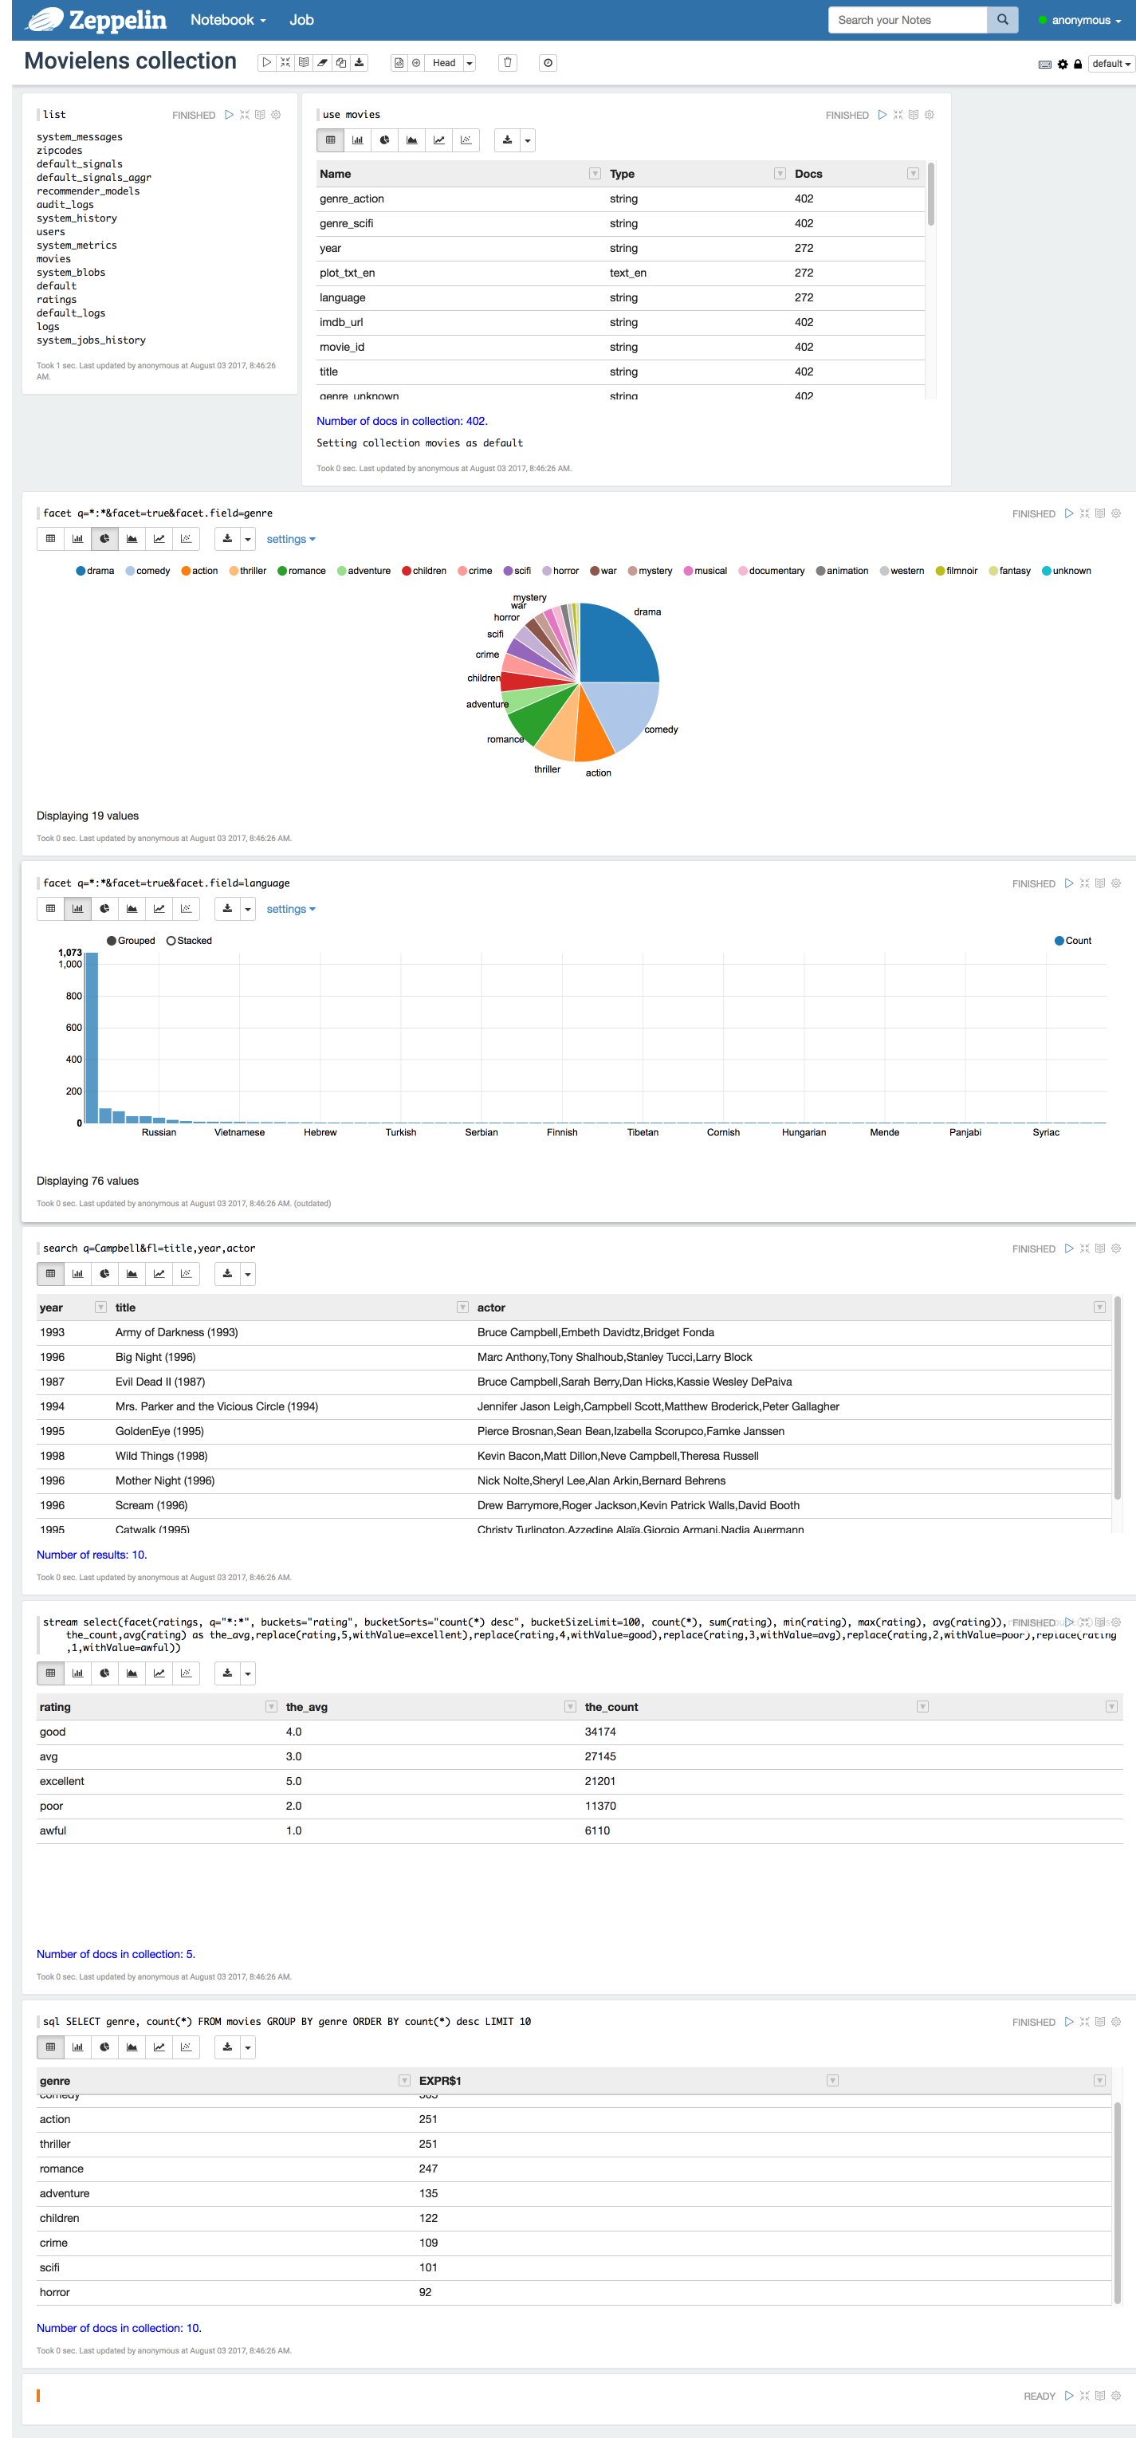Focus the 'Search your Notes' field
Screen dimensions: 1136x2438
click(907, 20)
